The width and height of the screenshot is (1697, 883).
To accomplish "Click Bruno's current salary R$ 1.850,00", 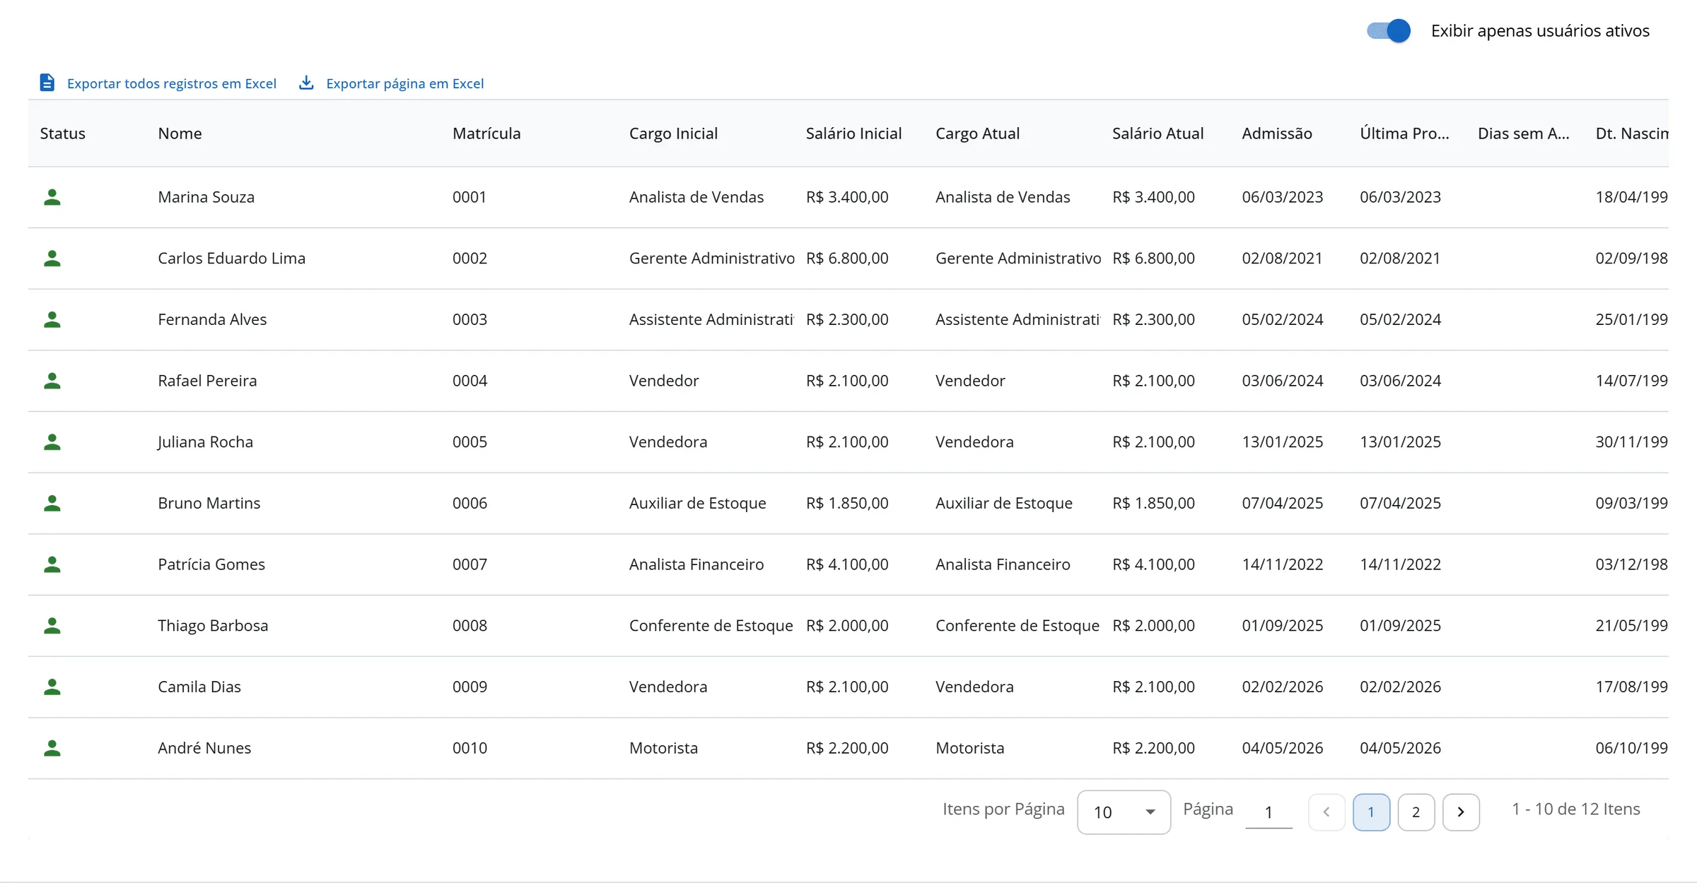I will click(1153, 503).
